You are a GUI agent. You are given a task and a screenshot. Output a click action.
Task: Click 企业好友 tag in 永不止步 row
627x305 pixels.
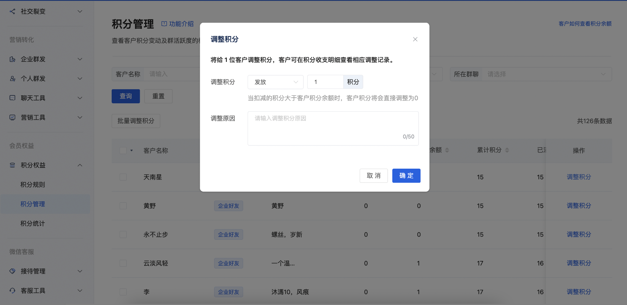229,234
